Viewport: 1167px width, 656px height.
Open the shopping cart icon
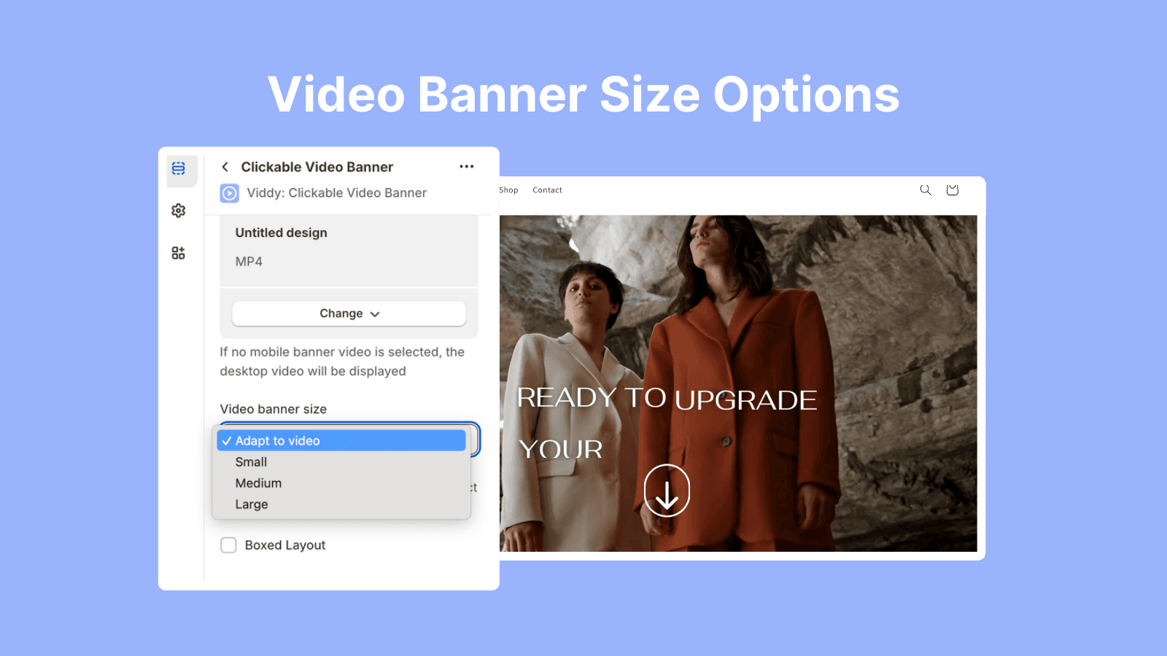click(953, 190)
